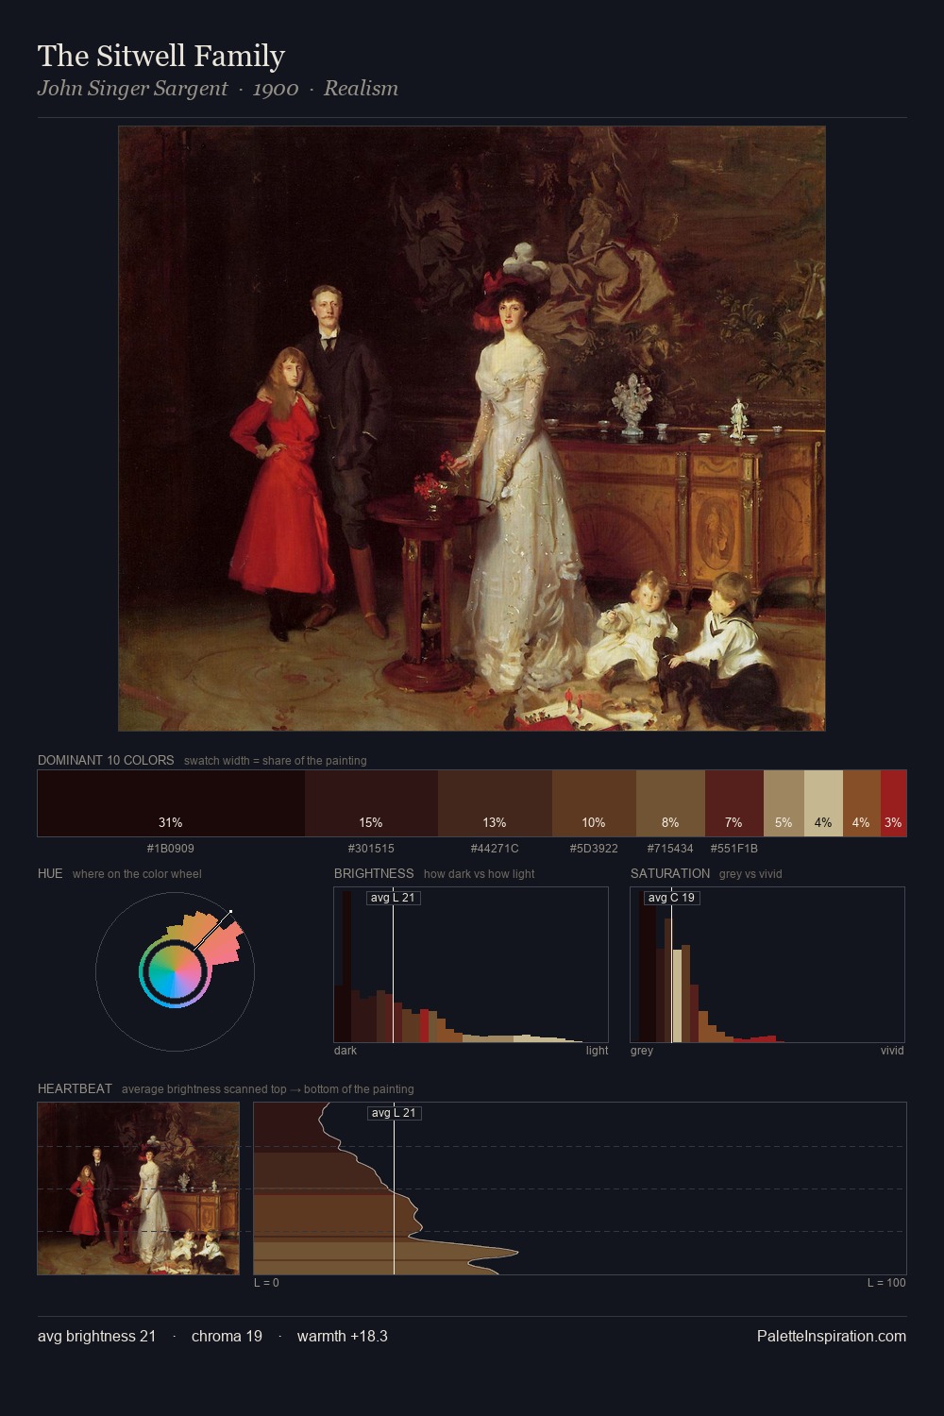Screen dimensions: 944x1416
Task: Select the 3% bright red swatch
Action: tap(893, 803)
